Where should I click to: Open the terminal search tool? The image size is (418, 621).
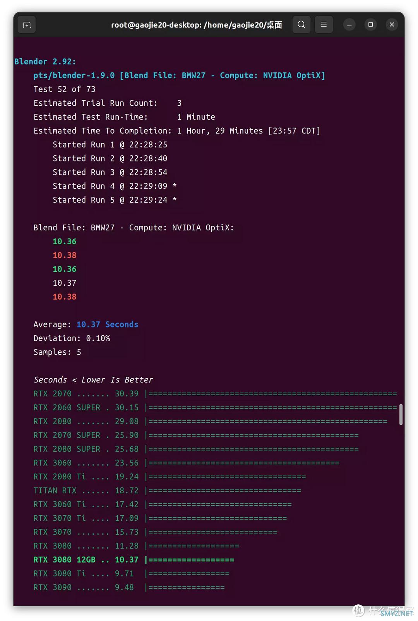[302, 25]
